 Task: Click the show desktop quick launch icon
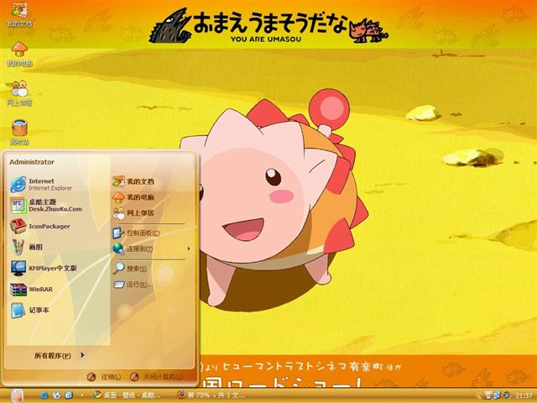[x=69, y=395]
